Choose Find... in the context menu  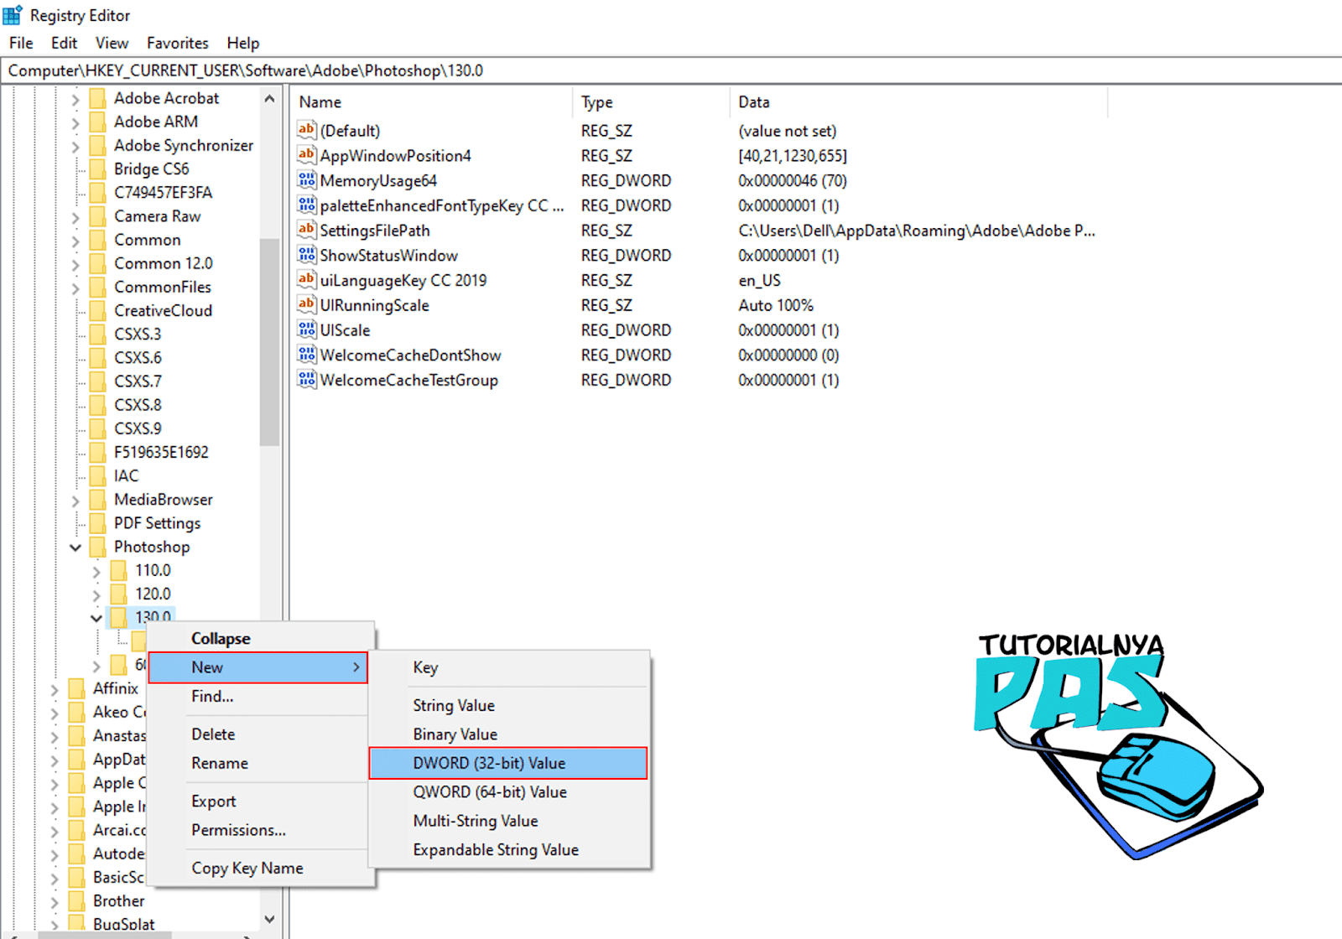tap(258, 696)
